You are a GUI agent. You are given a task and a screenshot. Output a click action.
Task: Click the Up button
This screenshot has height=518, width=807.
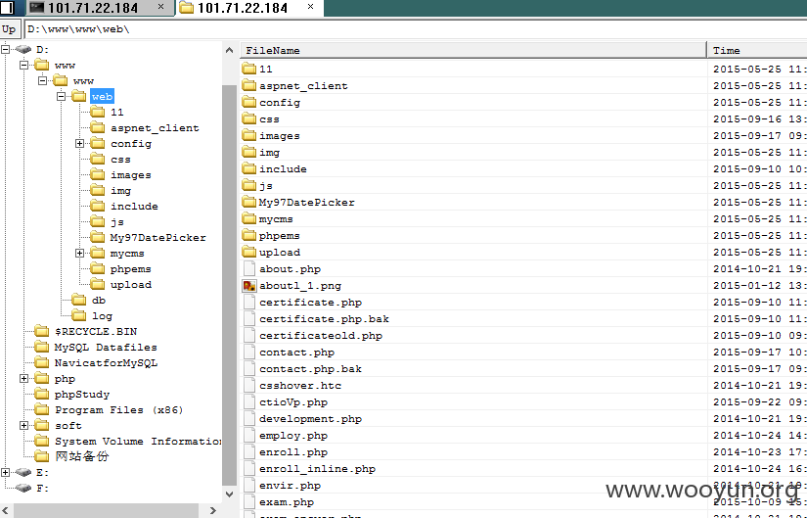pos(10,28)
